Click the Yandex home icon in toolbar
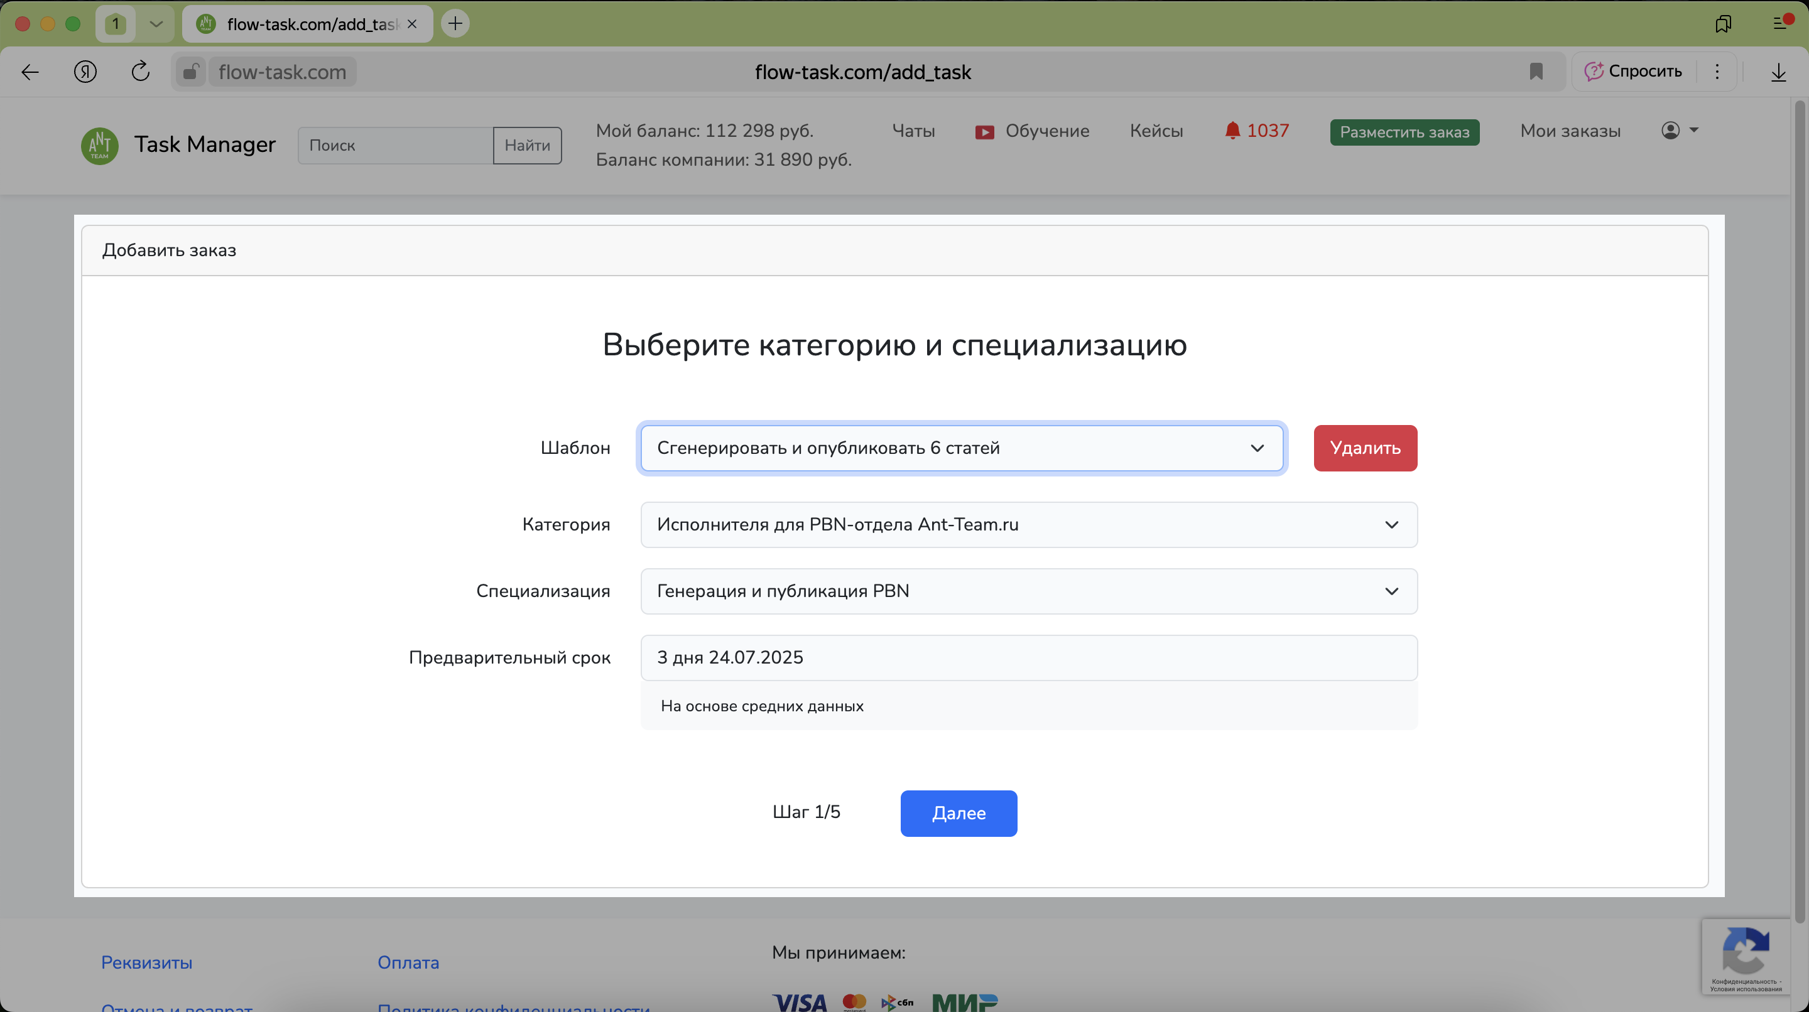This screenshot has width=1809, height=1012. (85, 72)
